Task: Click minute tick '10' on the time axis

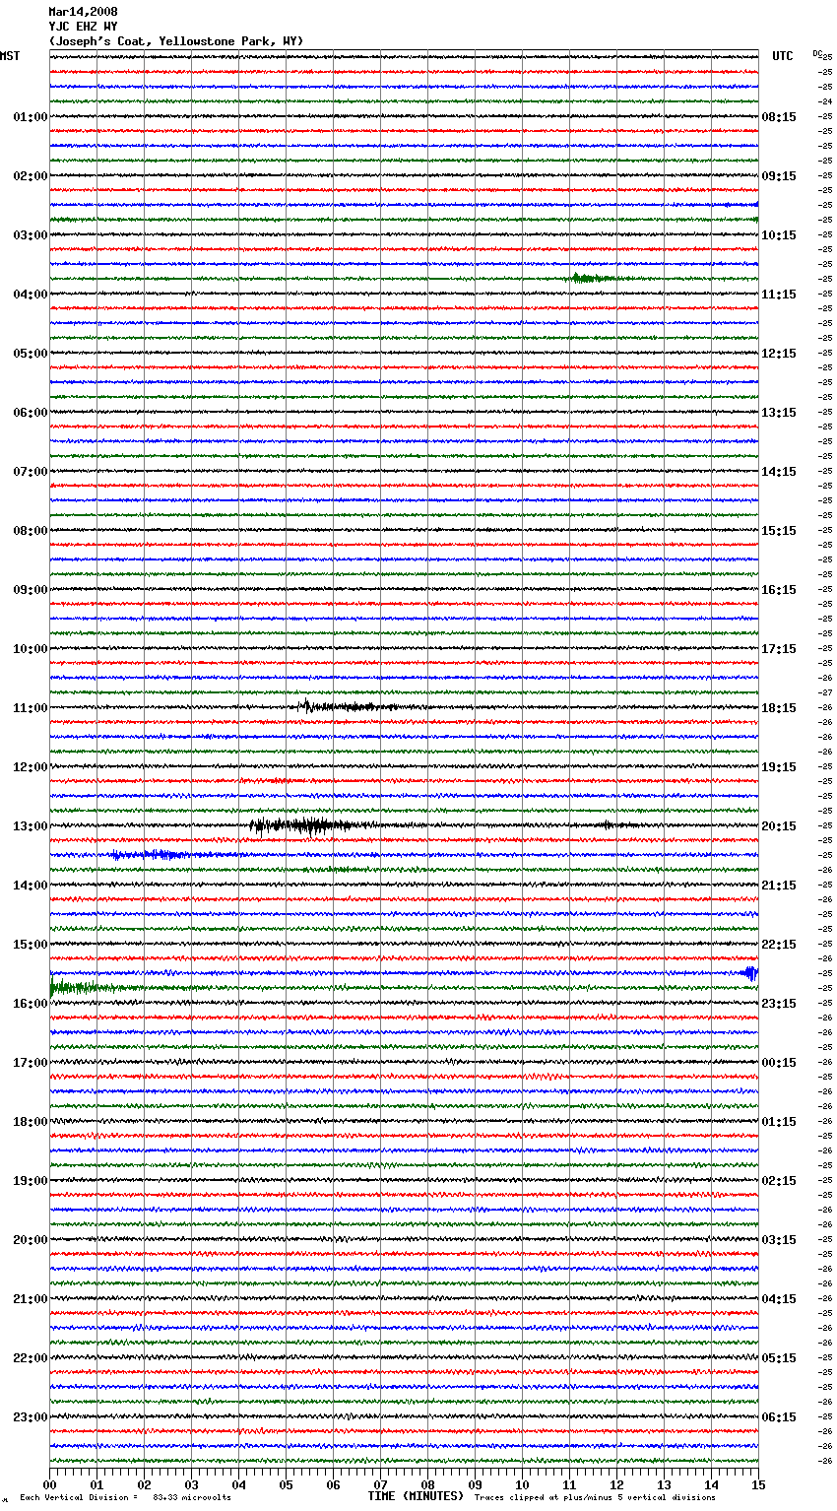Action: tap(522, 1484)
